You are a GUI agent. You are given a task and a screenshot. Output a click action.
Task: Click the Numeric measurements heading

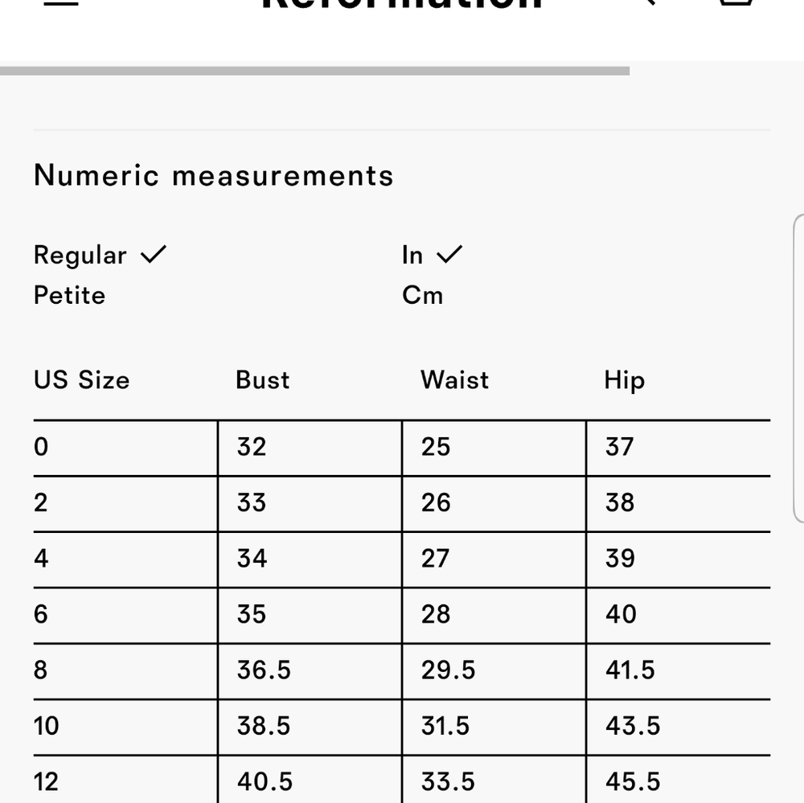point(213,175)
